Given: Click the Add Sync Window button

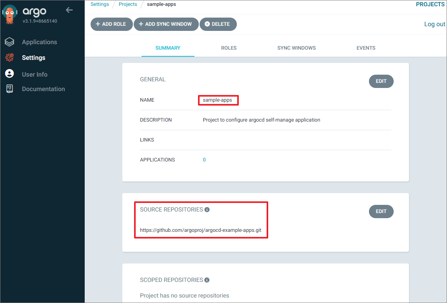Looking at the screenshot, I should click(166, 24).
